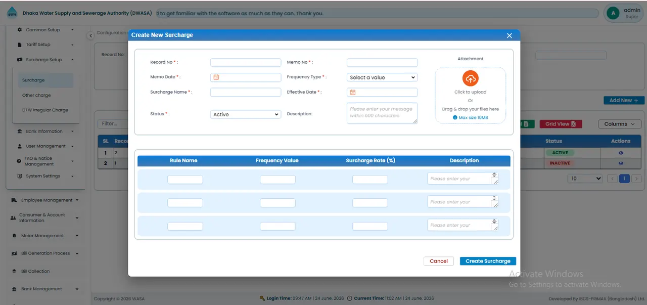
Task: Click the INACTIVE status badge
Action: (560, 163)
